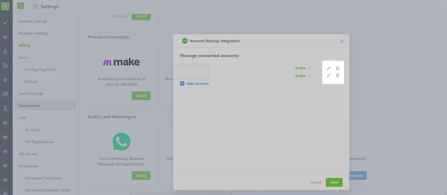Viewport: 447px width, 195px height.
Task: Open Email Settings
Action: pyautogui.click(x=31, y=94)
